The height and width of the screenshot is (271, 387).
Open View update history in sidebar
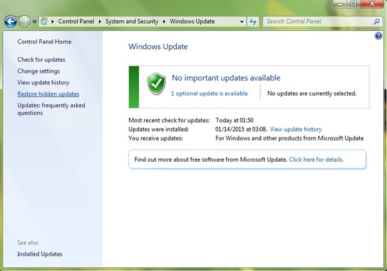point(43,83)
